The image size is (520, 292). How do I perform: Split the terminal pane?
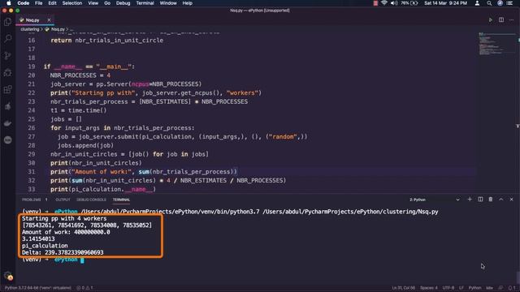click(x=480, y=200)
